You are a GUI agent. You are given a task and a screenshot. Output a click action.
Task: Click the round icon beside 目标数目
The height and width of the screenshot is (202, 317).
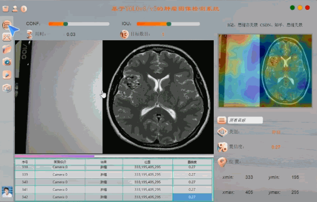tap(124, 34)
